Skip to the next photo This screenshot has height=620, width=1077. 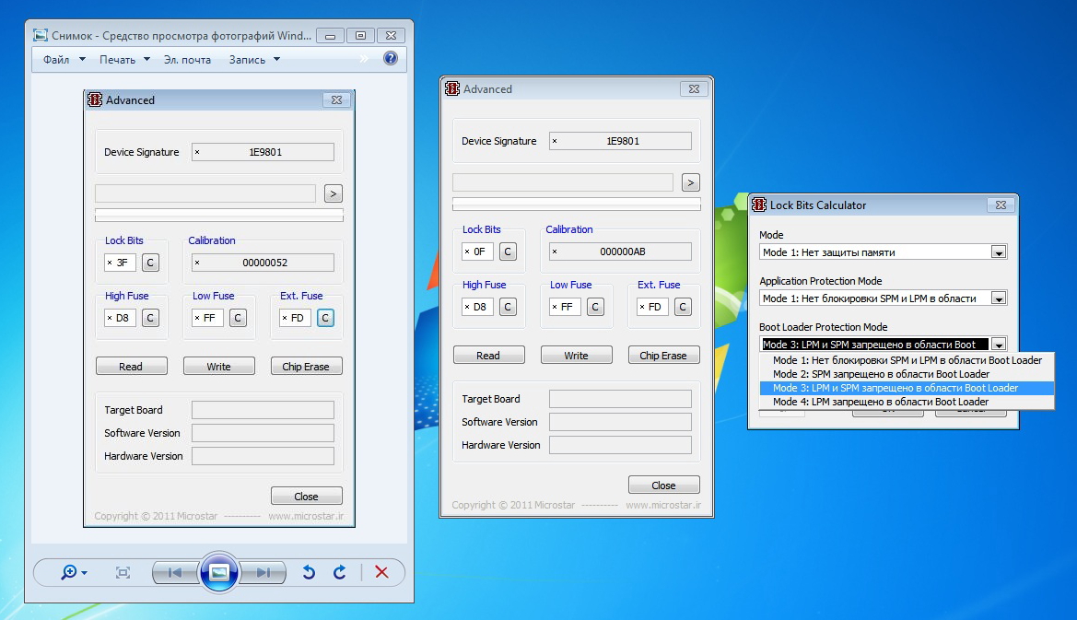pos(263,572)
